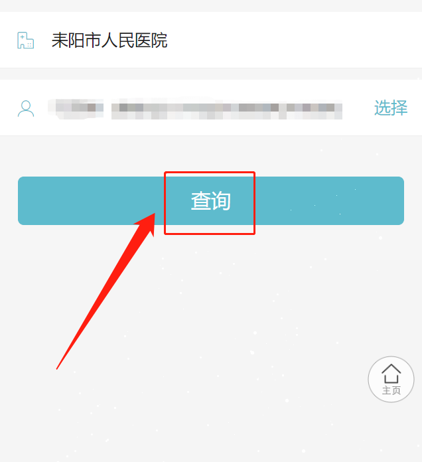This screenshot has width=422, height=462.
Task: Click the 查询 query button
Action: pos(211,200)
